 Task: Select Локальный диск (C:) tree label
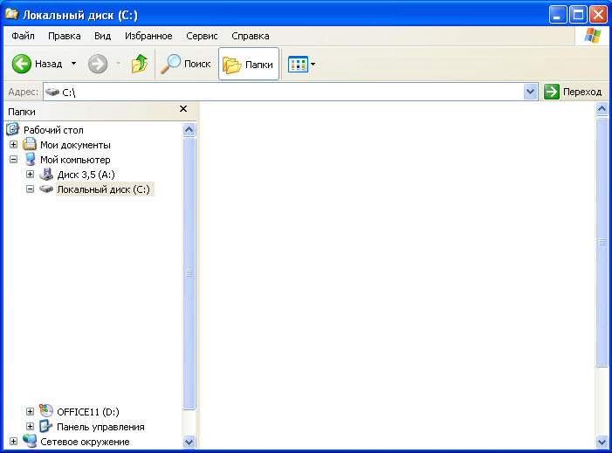(103, 189)
